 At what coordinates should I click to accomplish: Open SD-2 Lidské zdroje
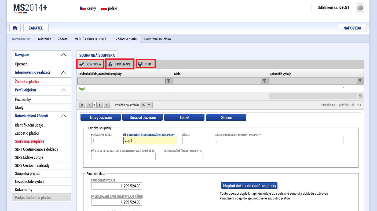coord(42,157)
